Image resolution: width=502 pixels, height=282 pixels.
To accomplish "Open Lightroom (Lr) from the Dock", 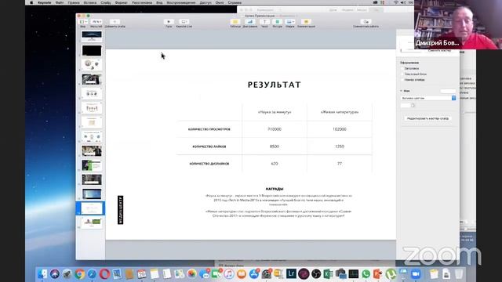I will click(291, 274).
